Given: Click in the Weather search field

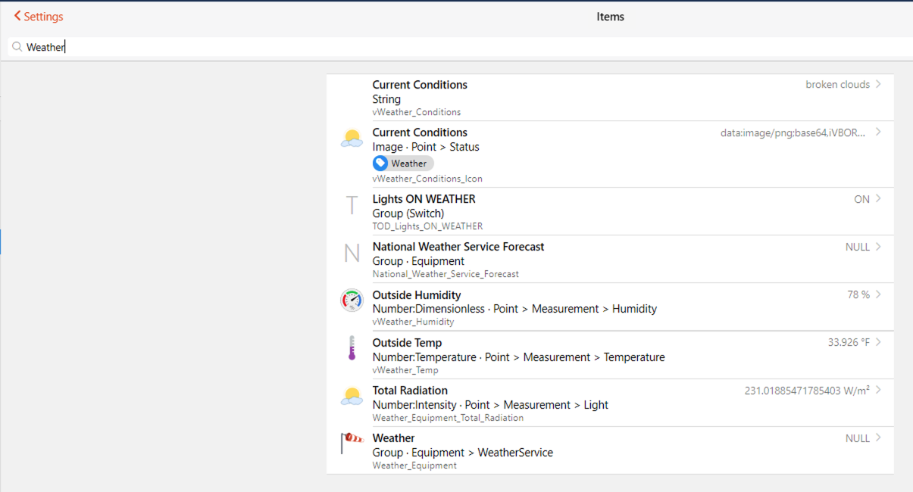Looking at the screenshot, I should point(455,47).
